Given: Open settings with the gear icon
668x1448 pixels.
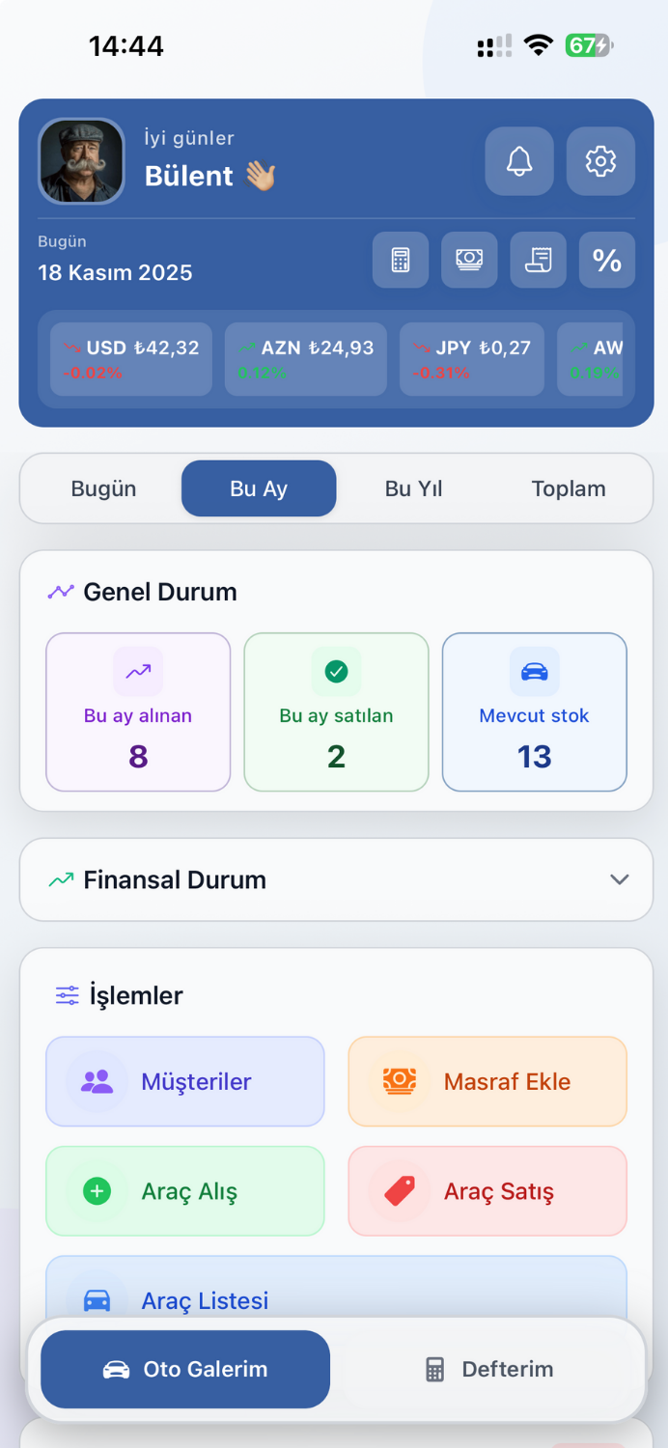Looking at the screenshot, I should click(599, 161).
